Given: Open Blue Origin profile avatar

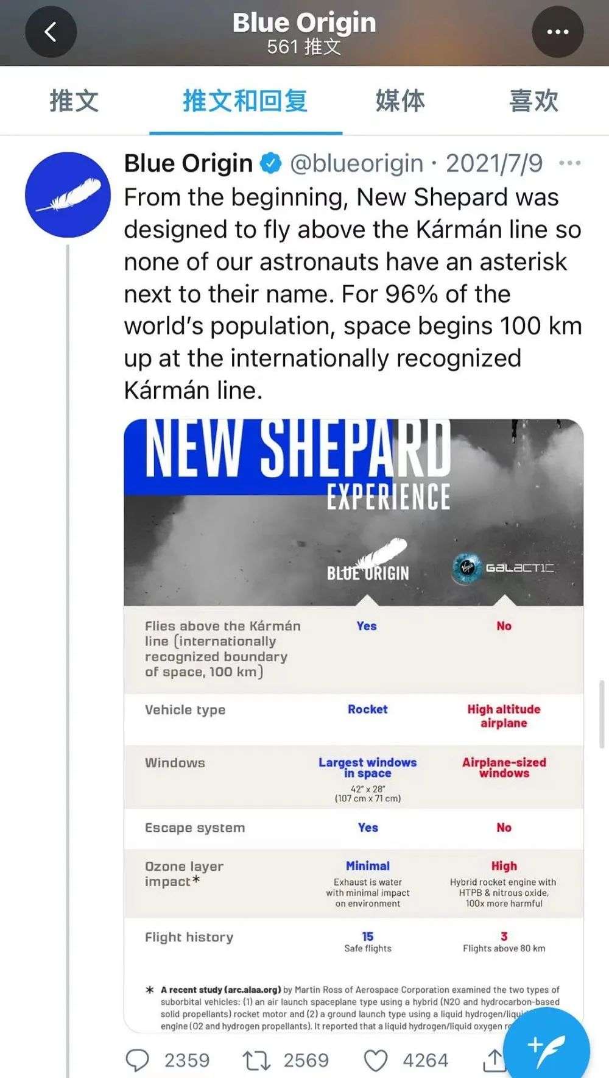Looking at the screenshot, I should pyautogui.click(x=68, y=194).
